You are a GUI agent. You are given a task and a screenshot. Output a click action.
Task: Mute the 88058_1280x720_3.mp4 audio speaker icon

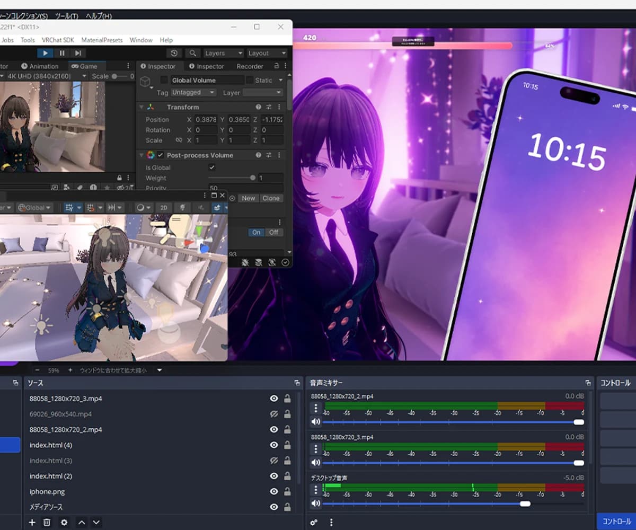pyautogui.click(x=316, y=463)
